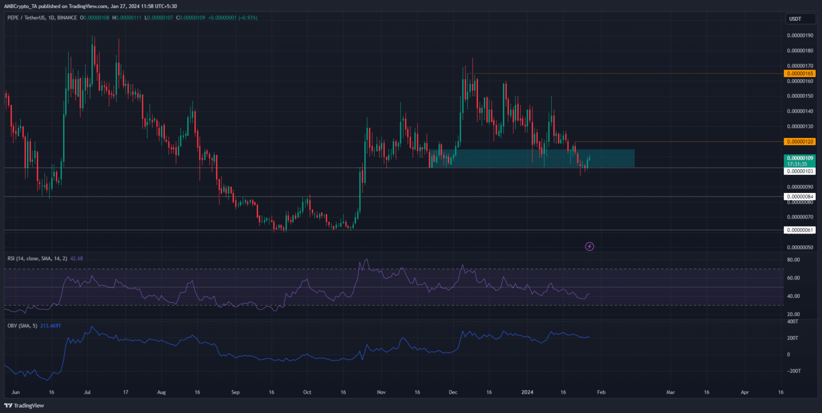The width and height of the screenshot is (822, 413).
Task: Click the purple lightning bolt icon
Action: [589, 246]
